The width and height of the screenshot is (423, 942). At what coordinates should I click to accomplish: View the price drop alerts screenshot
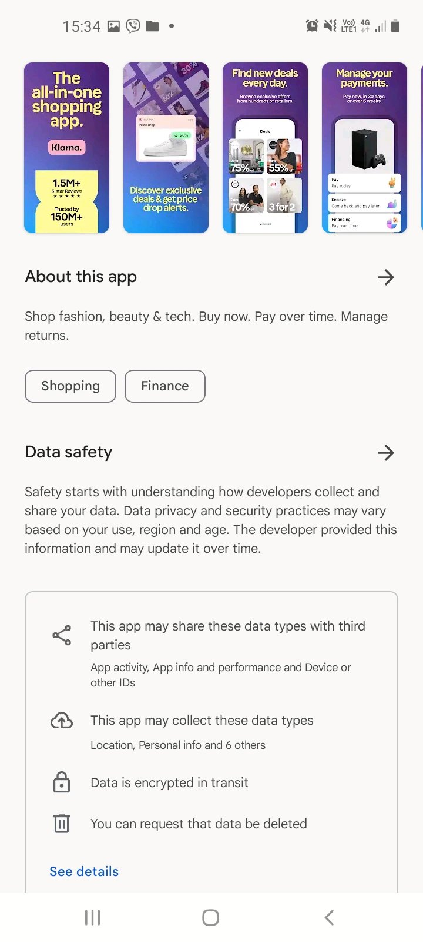(166, 148)
